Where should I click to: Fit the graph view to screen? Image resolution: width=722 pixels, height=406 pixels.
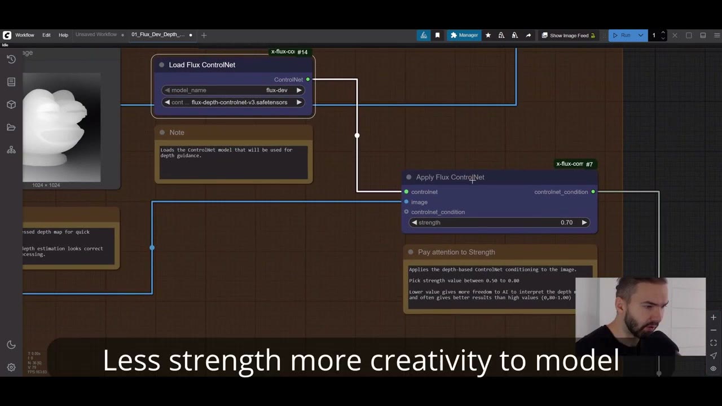point(714,343)
